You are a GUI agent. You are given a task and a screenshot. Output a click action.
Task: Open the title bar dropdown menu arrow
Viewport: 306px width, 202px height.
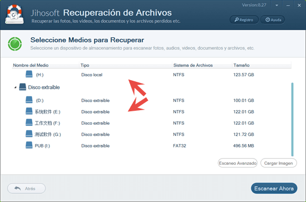[x=277, y=6]
